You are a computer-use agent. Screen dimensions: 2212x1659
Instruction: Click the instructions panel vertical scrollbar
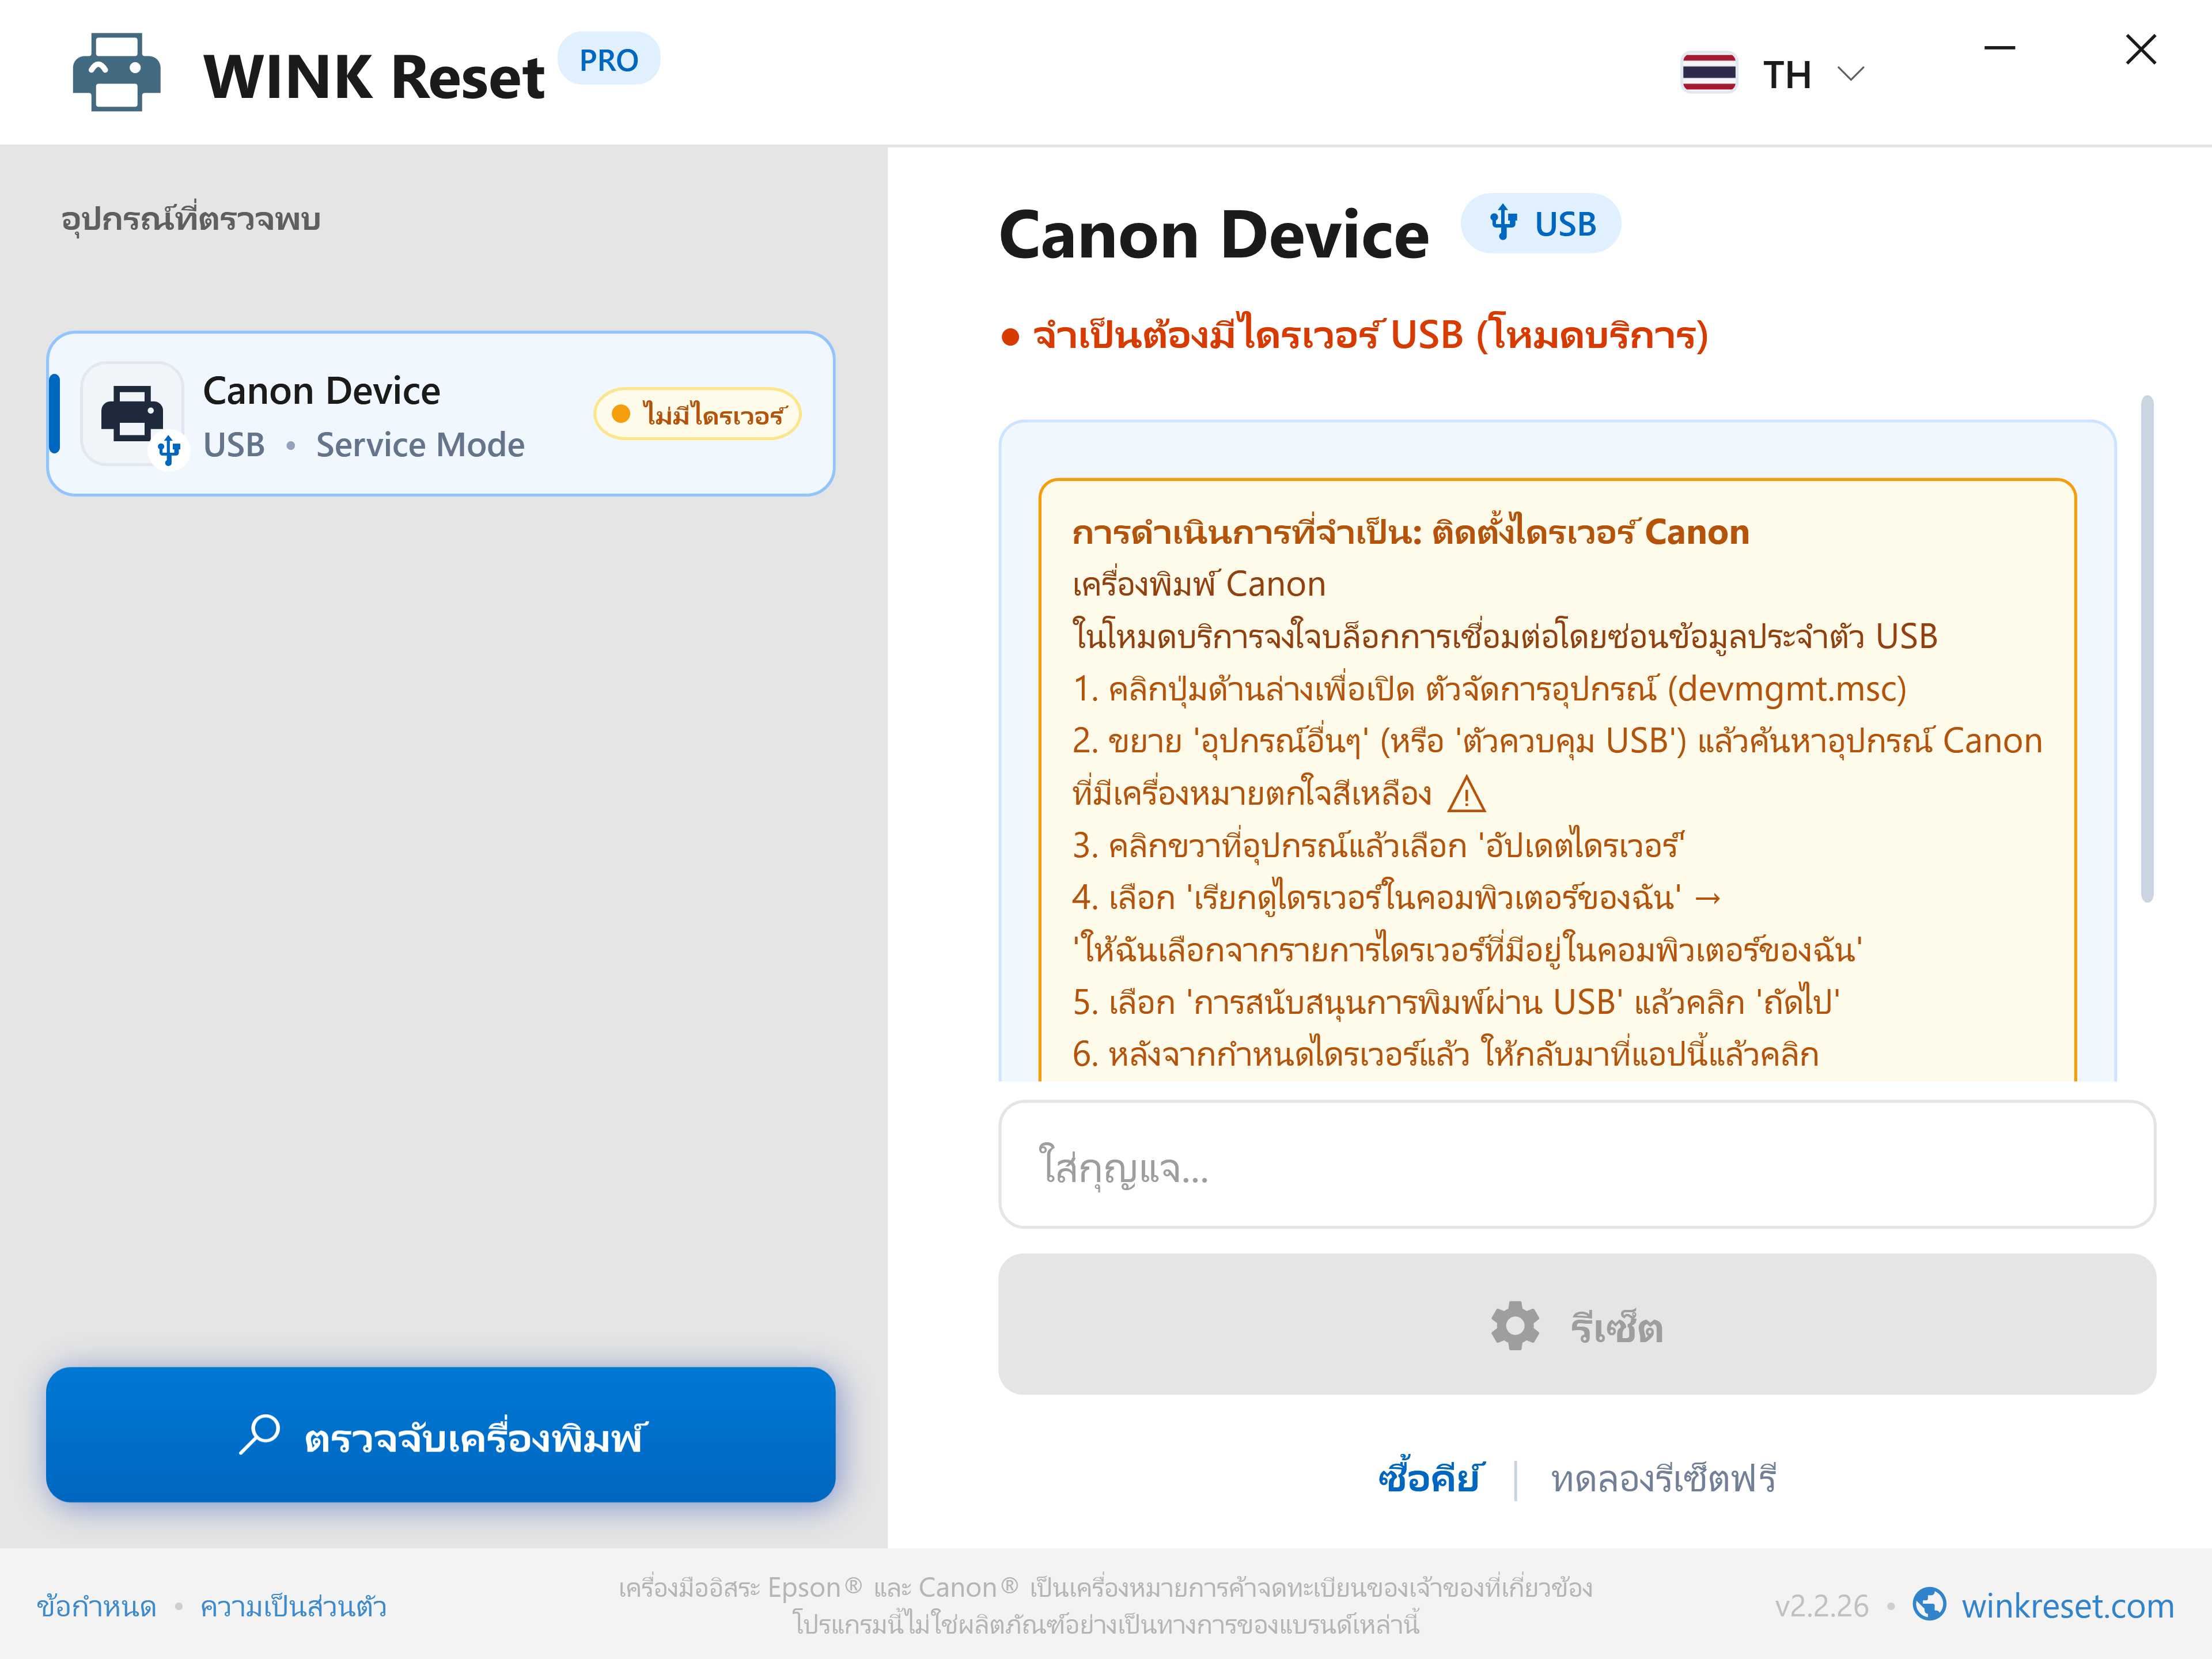click(x=2146, y=649)
